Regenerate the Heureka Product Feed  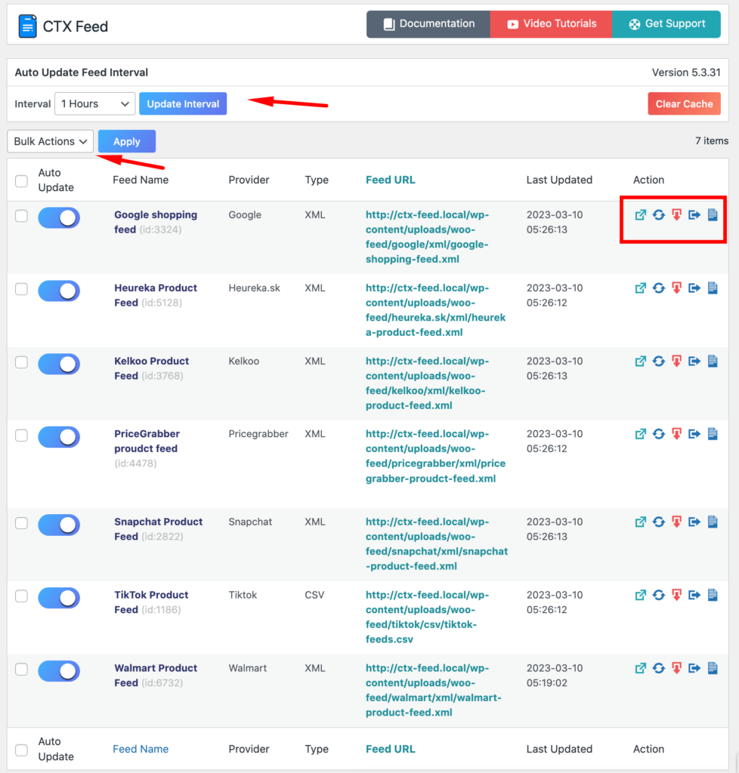pyautogui.click(x=659, y=288)
